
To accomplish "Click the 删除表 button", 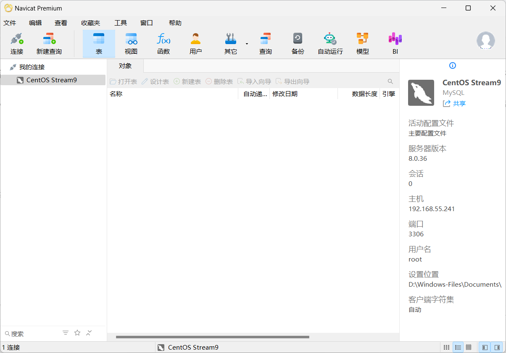I will click(x=219, y=81).
